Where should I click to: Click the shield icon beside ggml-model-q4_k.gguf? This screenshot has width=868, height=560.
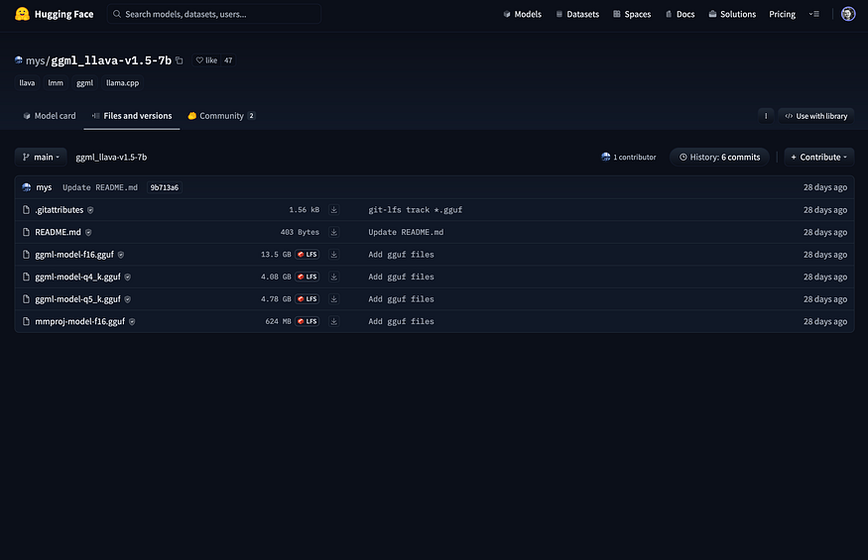[127, 278]
